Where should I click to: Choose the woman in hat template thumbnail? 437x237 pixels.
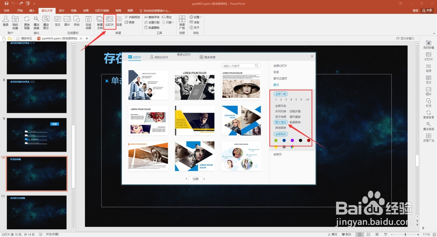point(241,85)
